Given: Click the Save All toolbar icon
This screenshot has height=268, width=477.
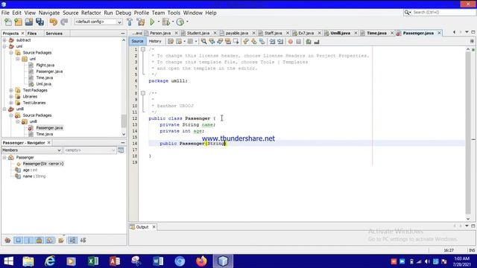Looking at the screenshot, I should (40, 22).
